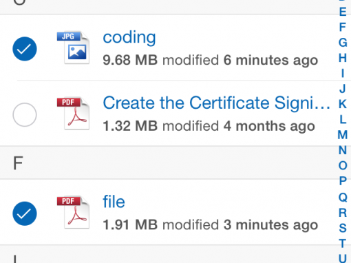Screen dimensions: 351x263
Task: Jump to letter H in index
Action: 343,58
